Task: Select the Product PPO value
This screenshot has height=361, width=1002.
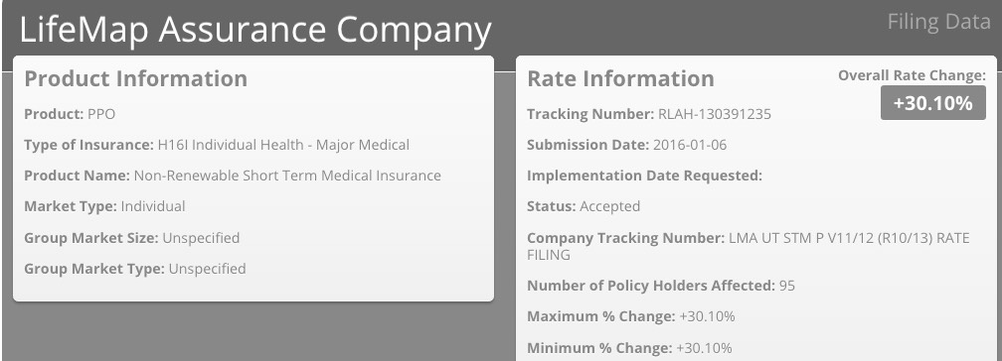Action: coord(101,114)
